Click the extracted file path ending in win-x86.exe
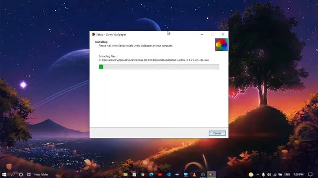Image resolution: width=318 pixels, height=178 pixels. [x=154, y=60]
